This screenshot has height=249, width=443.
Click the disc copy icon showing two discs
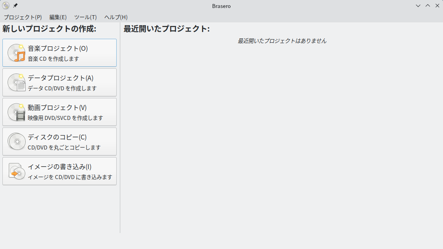tap(16, 141)
